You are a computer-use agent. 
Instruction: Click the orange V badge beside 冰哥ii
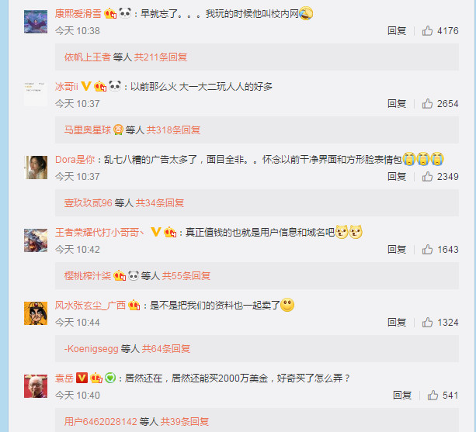click(x=86, y=87)
